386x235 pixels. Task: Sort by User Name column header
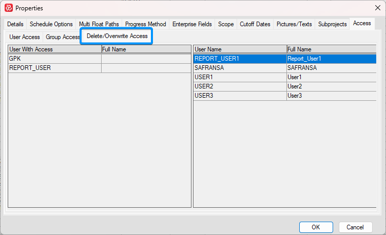tap(239, 49)
